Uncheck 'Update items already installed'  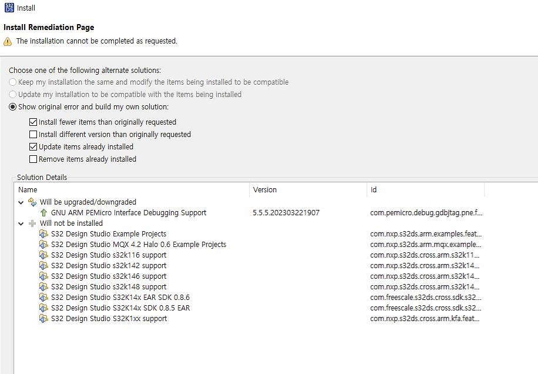33,147
